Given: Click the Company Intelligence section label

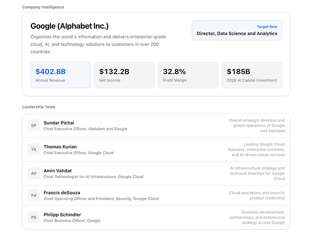Looking at the screenshot, I should coord(43,7).
